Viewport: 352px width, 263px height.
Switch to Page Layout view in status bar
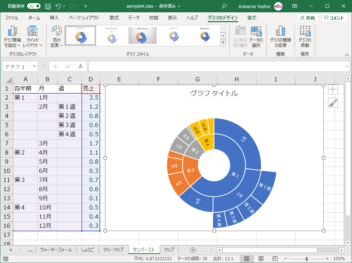click(261, 259)
